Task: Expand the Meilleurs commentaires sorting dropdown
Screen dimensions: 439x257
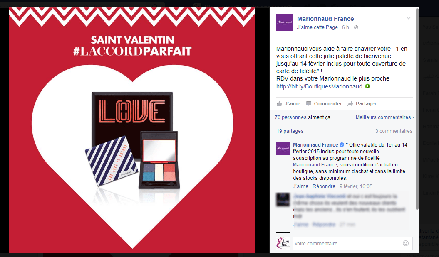Action: click(385, 117)
